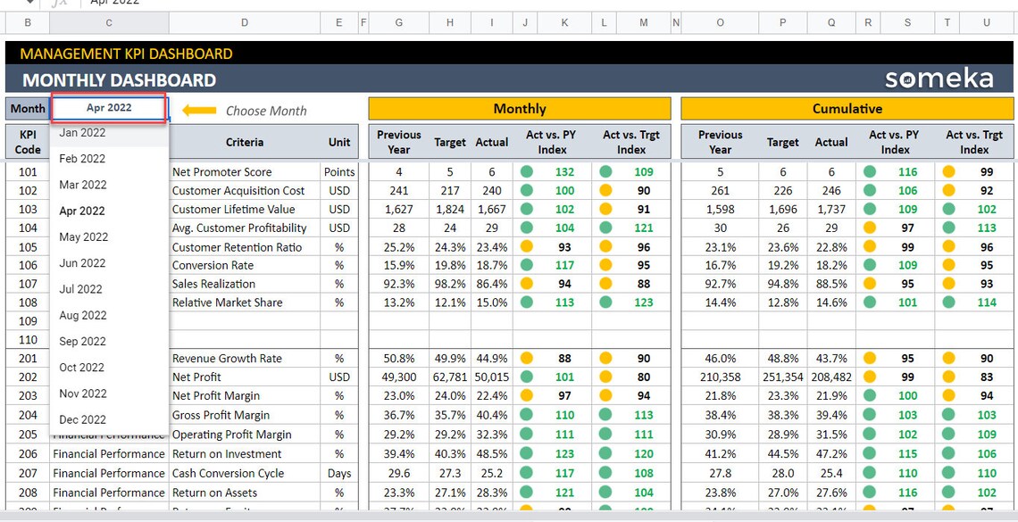This screenshot has width=1018, height=522.
Task: Select bold Apr 2022 option in the list
Action: tap(109, 211)
